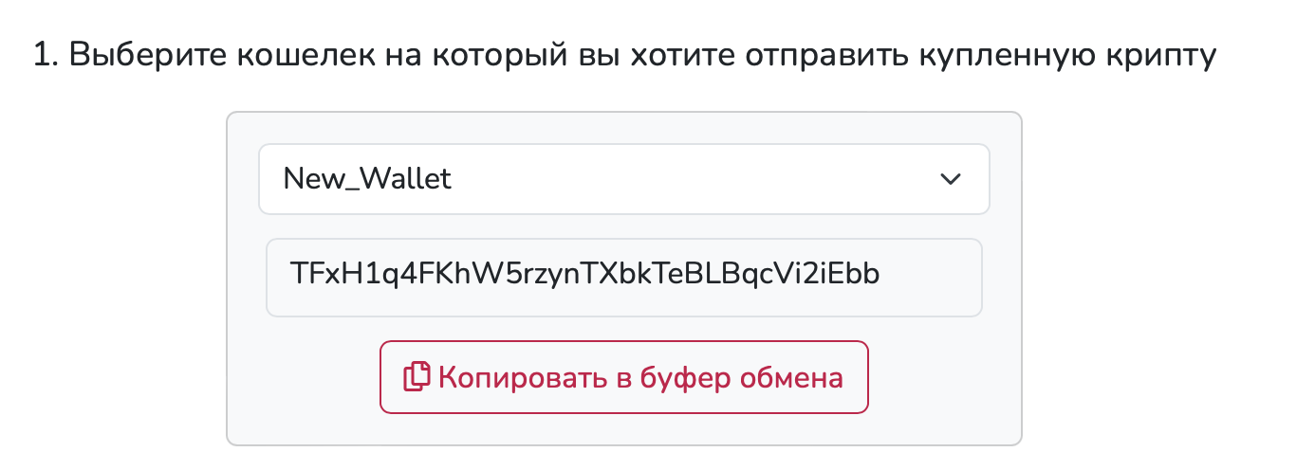Open the New_Wallet dropdown

point(623,179)
